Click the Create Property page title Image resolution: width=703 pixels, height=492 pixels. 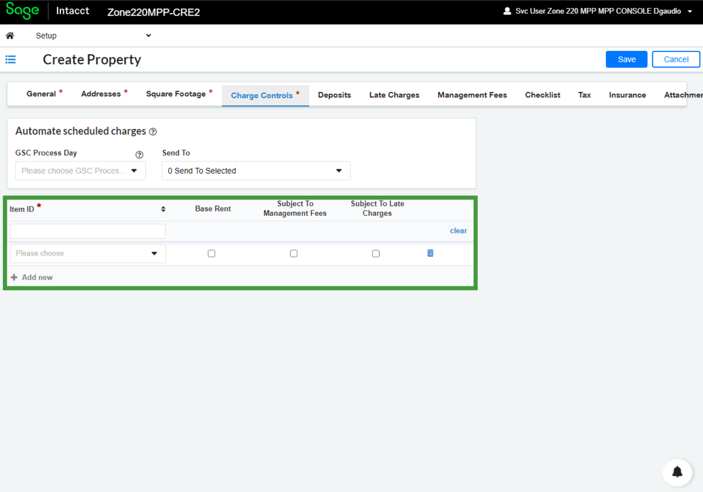[92, 60]
